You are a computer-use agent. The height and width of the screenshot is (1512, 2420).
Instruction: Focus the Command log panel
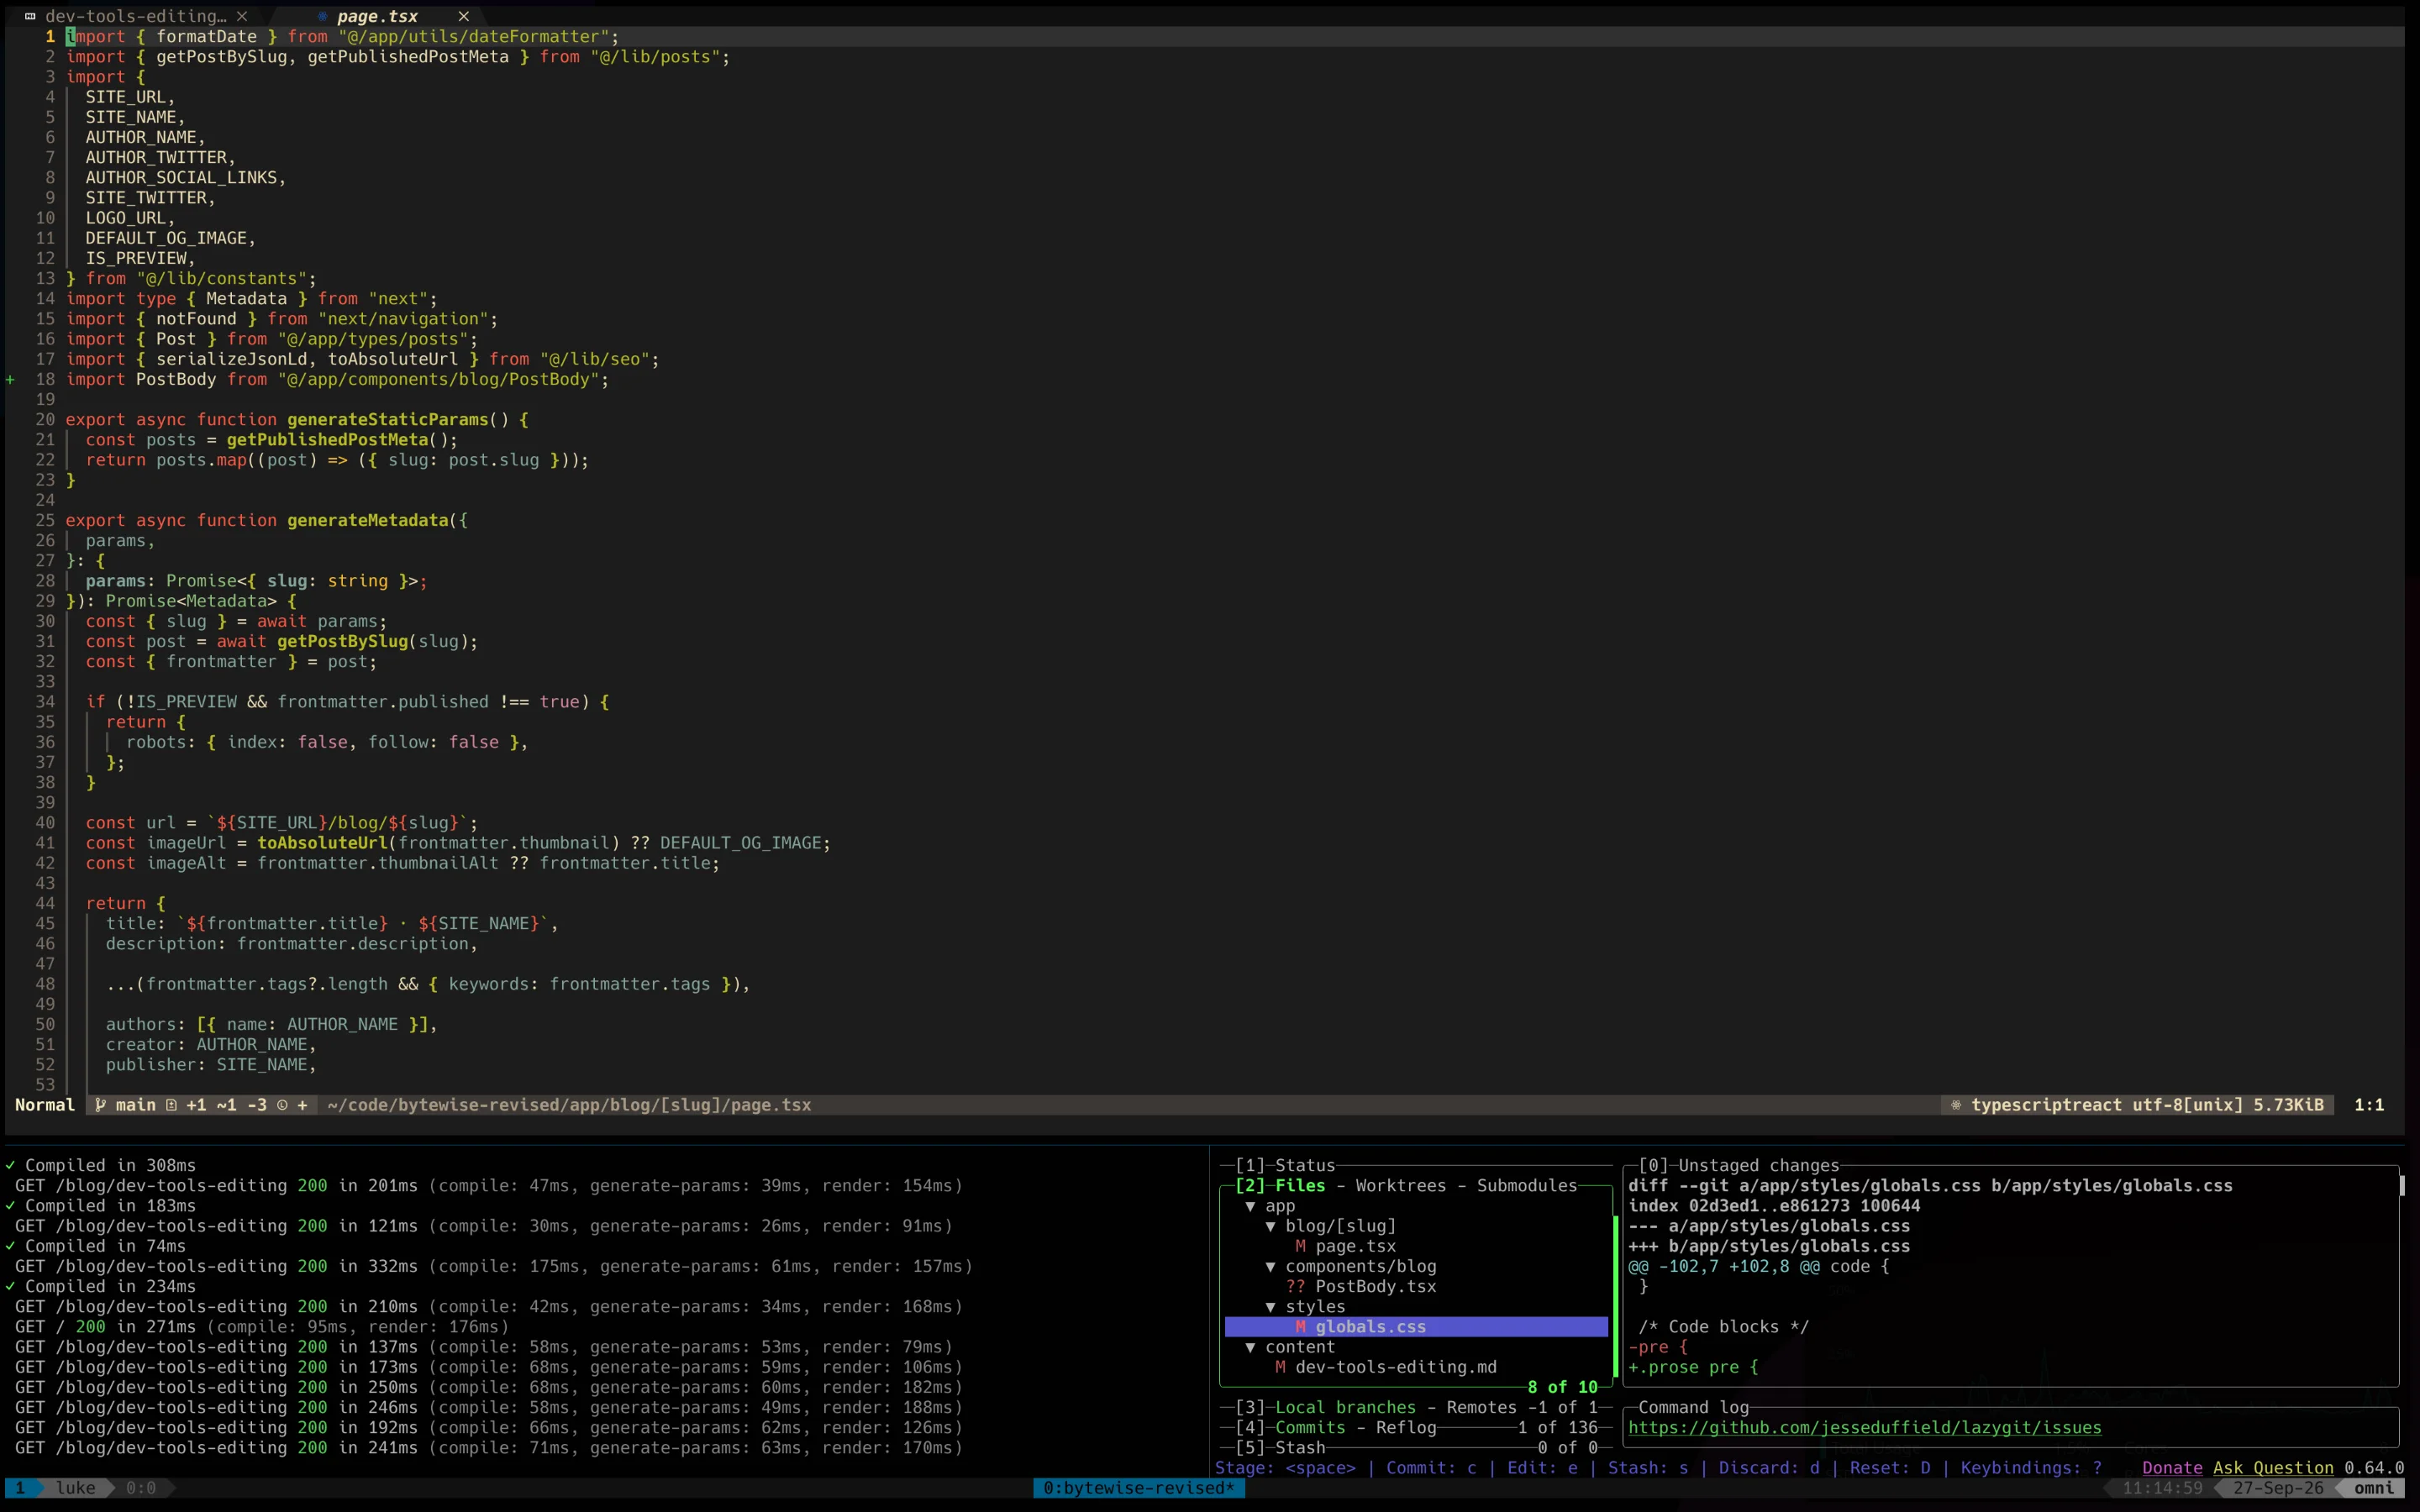(1693, 1407)
